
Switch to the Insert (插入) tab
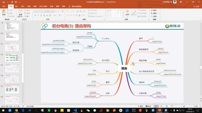point(17,6)
